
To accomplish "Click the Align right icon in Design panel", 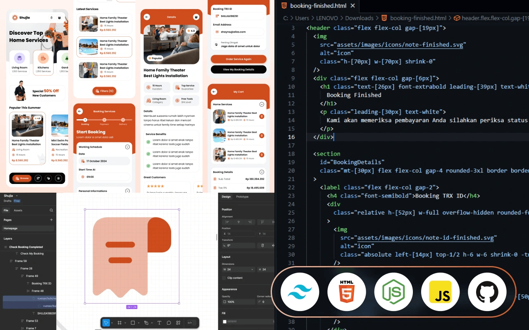I will pos(250,222).
